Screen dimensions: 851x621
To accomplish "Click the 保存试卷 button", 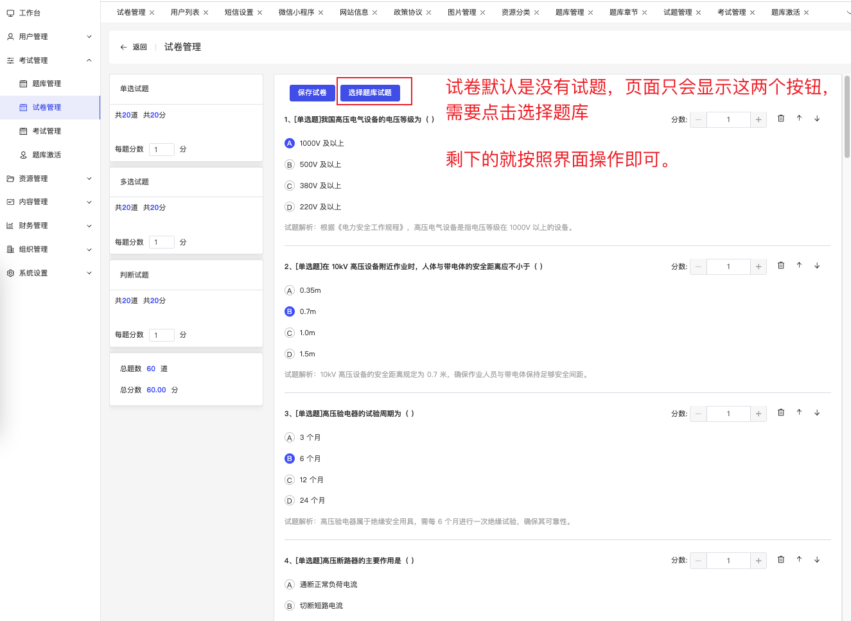I will point(312,92).
